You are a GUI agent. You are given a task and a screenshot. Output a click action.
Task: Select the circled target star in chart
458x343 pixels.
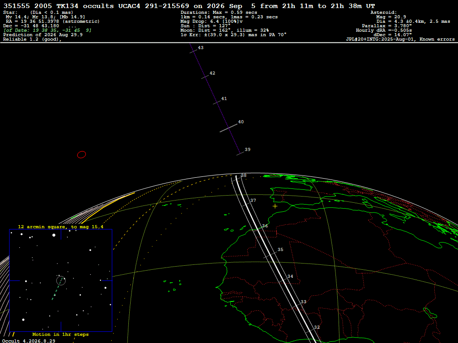pos(61,280)
